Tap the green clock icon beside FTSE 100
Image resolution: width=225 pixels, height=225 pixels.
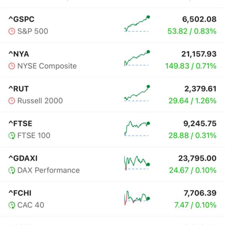tap(12, 136)
